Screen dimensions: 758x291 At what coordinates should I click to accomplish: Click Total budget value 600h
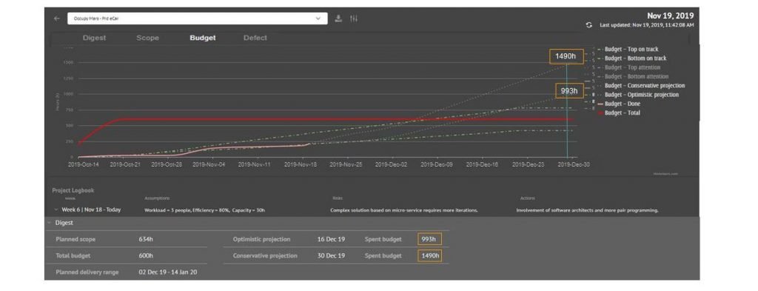pos(146,255)
